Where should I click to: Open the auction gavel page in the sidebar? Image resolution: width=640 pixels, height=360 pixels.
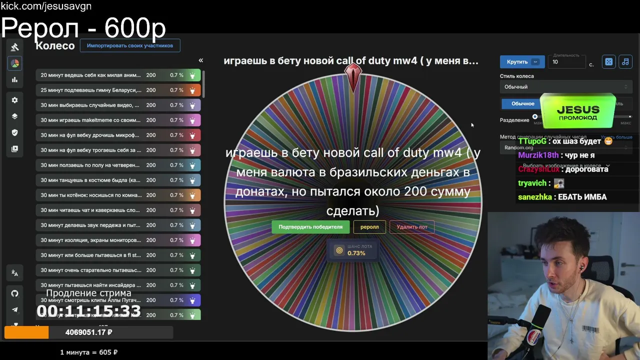14,47
